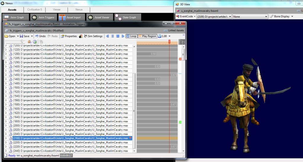Viewport: 303px width, 162px height.
Task: Open the None combo box in 3D View
Action: [x=250, y=17]
